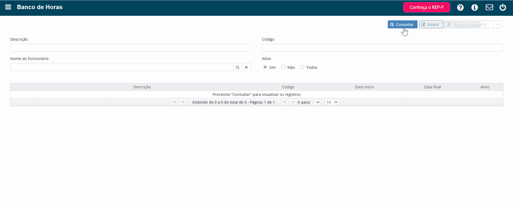The image size is (513, 208).
Task: Go to first page of results
Action: (174, 102)
